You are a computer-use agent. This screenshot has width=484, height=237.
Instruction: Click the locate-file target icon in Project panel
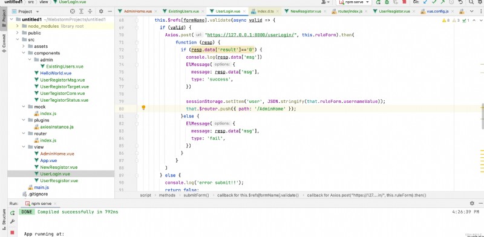[x=72, y=11]
